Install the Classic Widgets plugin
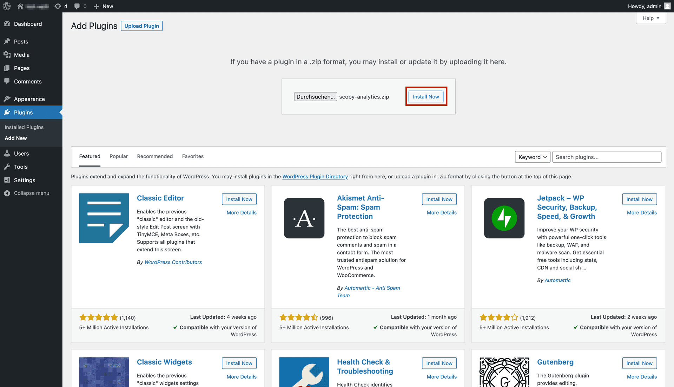This screenshot has width=674, height=387. [239, 363]
